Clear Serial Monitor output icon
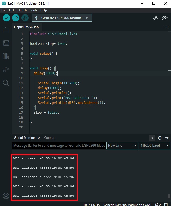Viewport: 171px width, 206px height. point(167,138)
